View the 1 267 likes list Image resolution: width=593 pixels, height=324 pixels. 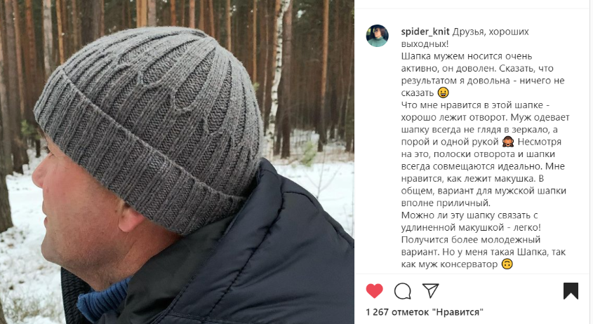click(x=425, y=312)
